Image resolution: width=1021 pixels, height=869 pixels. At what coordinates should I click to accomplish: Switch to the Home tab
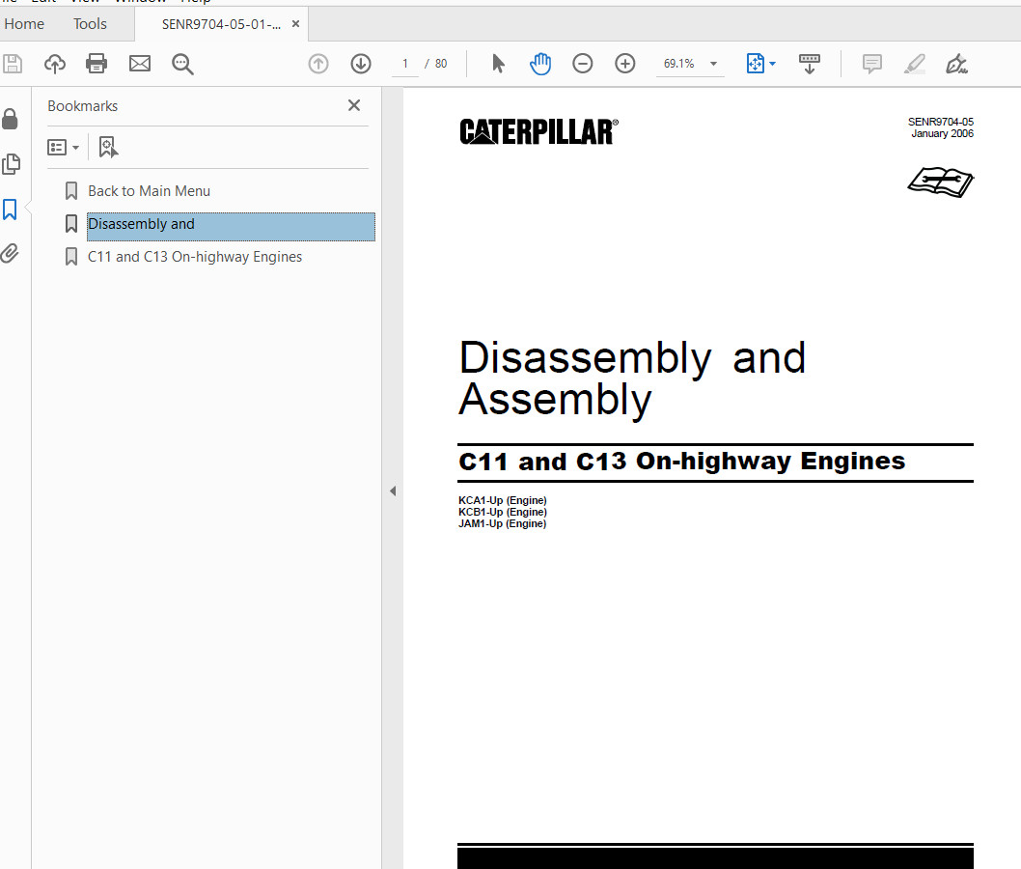point(25,24)
